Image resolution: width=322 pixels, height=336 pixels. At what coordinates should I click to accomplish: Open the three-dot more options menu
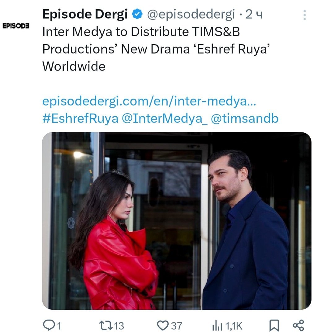click(x=304, y=15)
